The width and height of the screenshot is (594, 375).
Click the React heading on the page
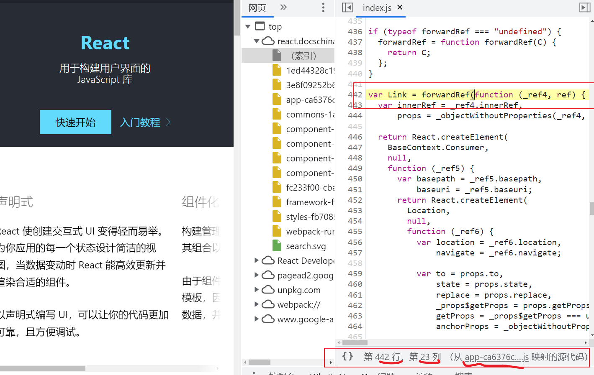coord(105,43)
